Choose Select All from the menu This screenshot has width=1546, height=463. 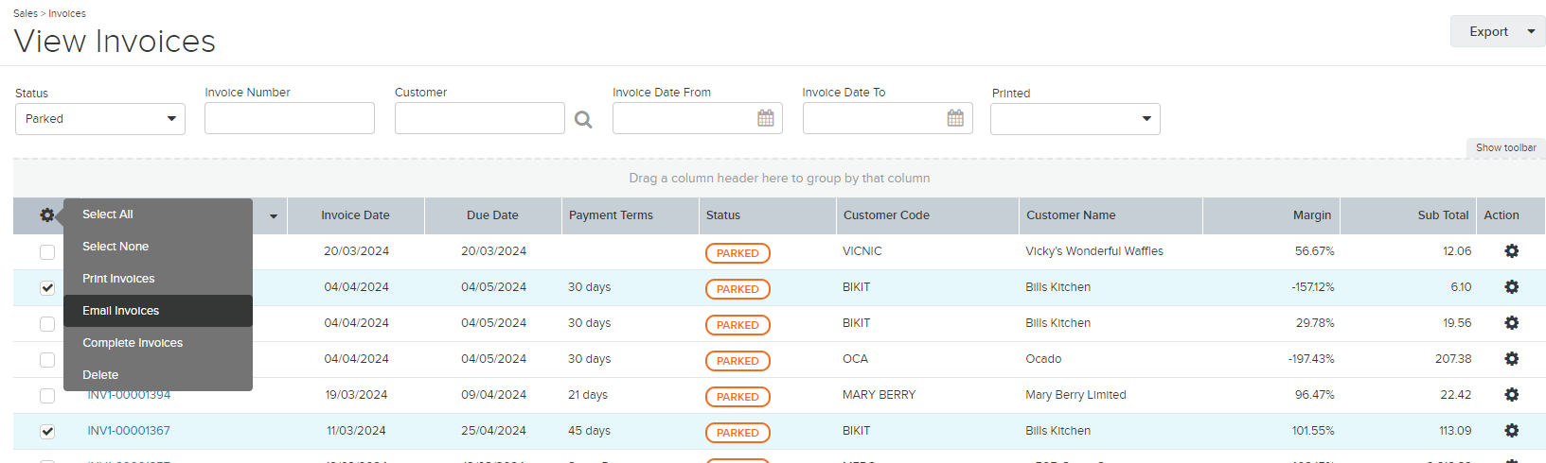click(x=158, y=214)
